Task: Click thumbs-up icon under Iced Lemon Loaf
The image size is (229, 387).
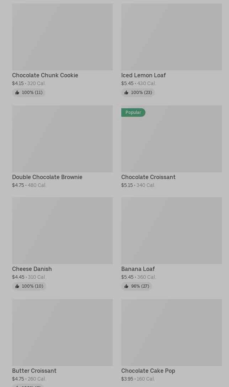Action: tap(126, 93)
